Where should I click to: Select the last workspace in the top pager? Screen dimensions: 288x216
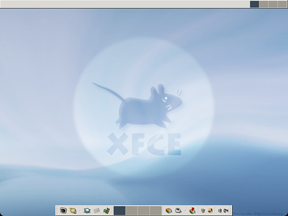click(282, 4)
